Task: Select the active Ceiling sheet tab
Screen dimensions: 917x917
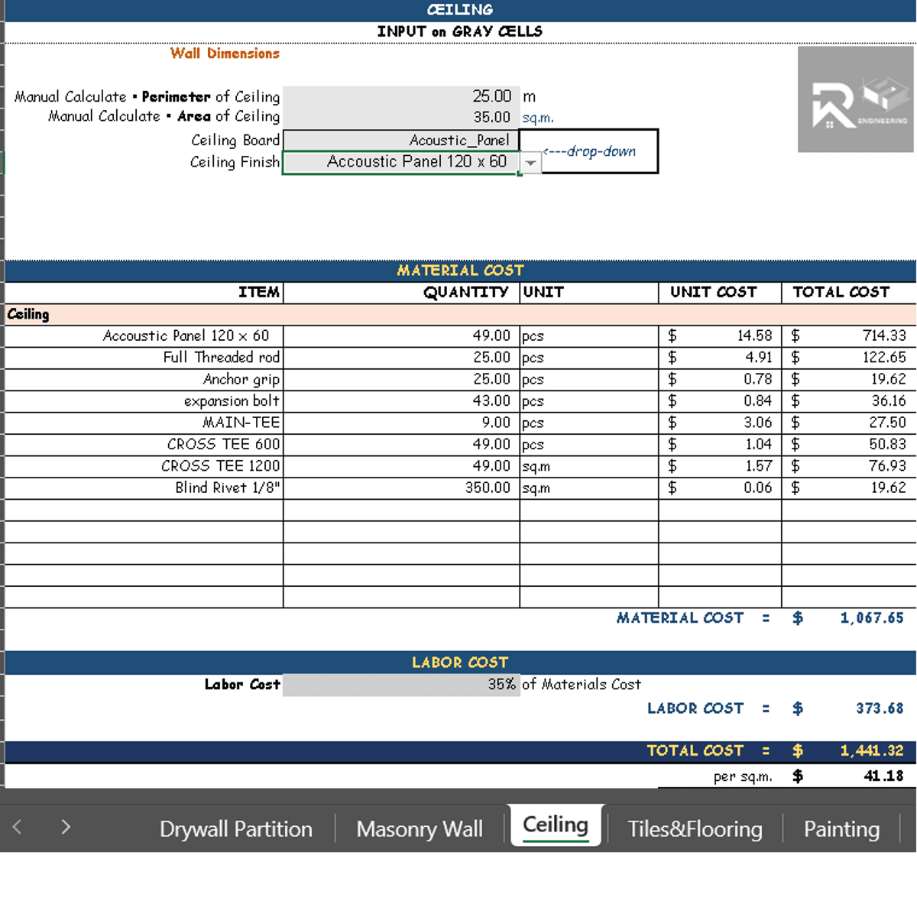Action: (x=556, y=825)
